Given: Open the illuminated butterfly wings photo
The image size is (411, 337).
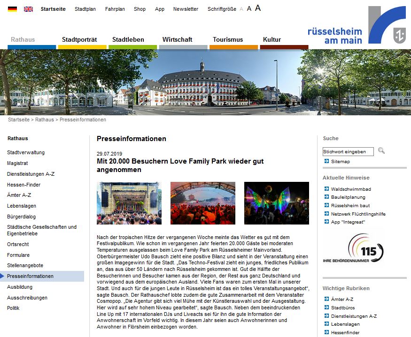Looking at the screenshot, I should pos(277,203).
